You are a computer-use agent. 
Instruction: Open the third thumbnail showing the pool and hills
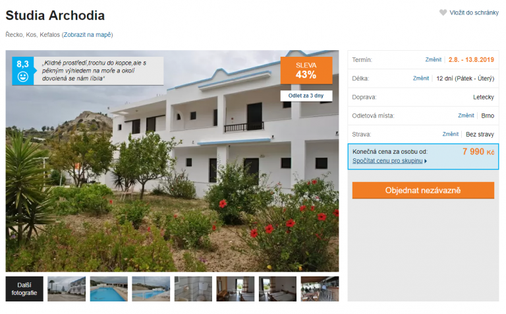(151, 289)
